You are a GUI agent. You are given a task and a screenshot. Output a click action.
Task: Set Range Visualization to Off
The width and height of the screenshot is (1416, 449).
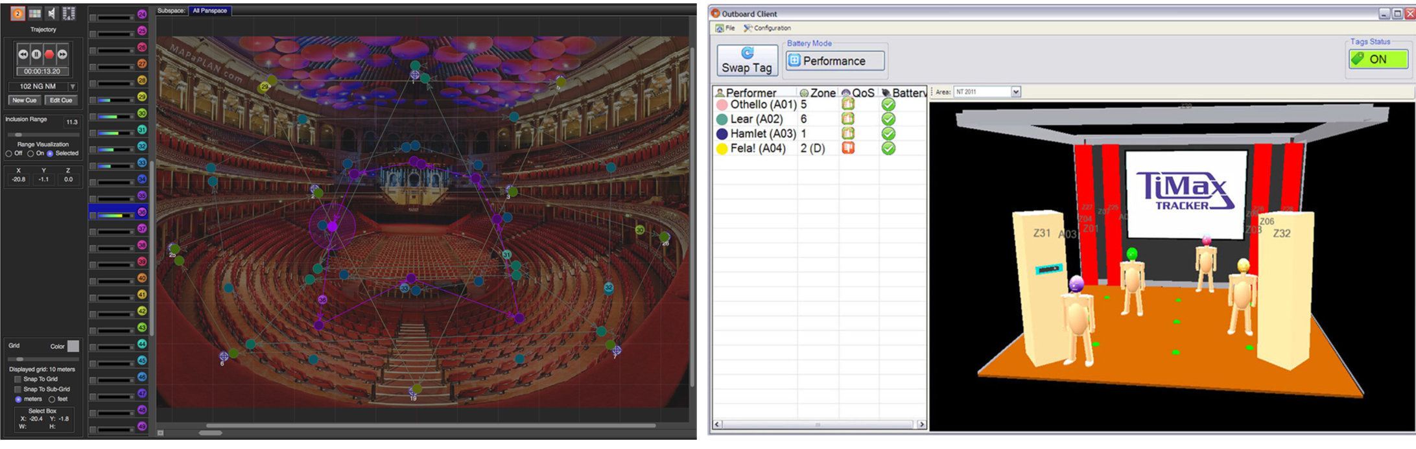(9, 154)
